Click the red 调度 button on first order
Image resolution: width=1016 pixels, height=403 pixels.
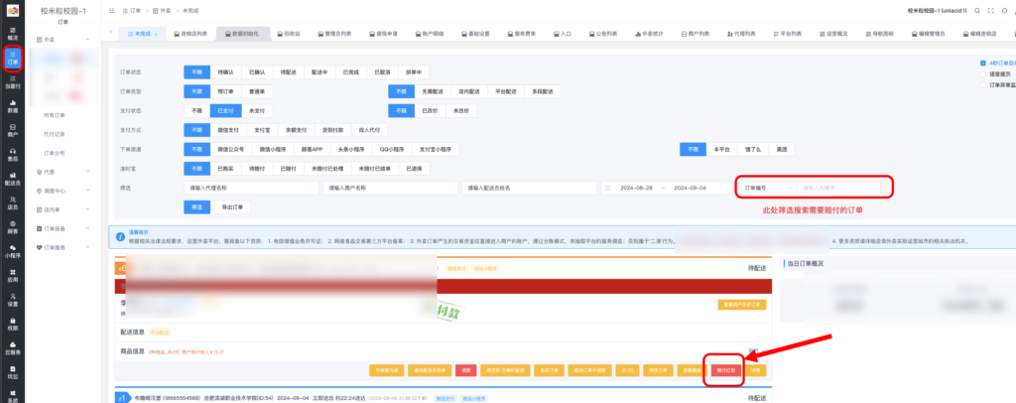[x=466, y=370]
